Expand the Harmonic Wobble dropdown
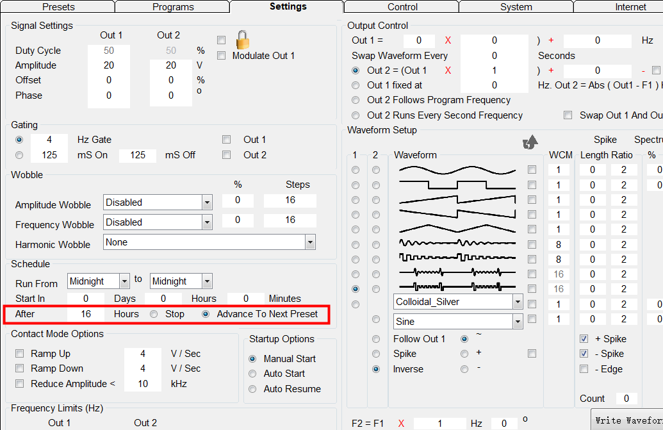 pos(310,242)
